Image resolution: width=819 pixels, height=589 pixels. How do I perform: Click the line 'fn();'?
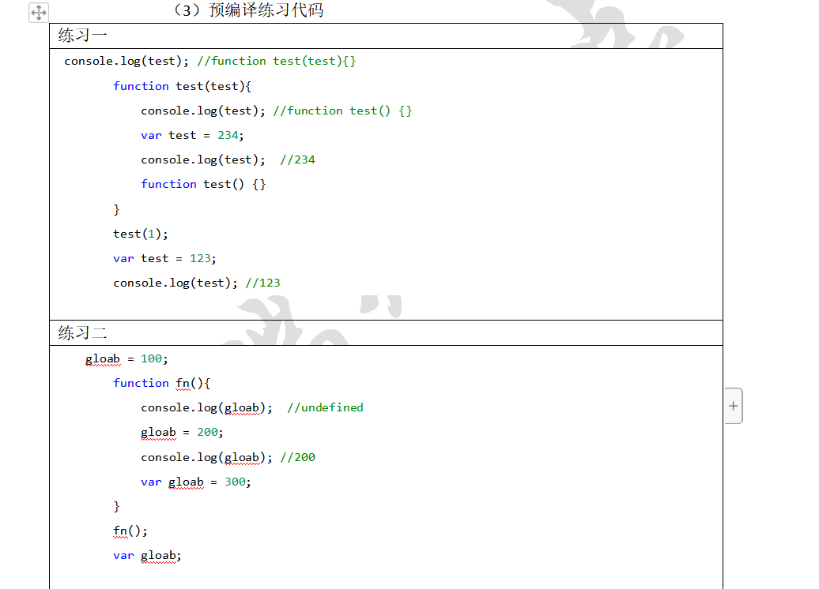point(130,531)
